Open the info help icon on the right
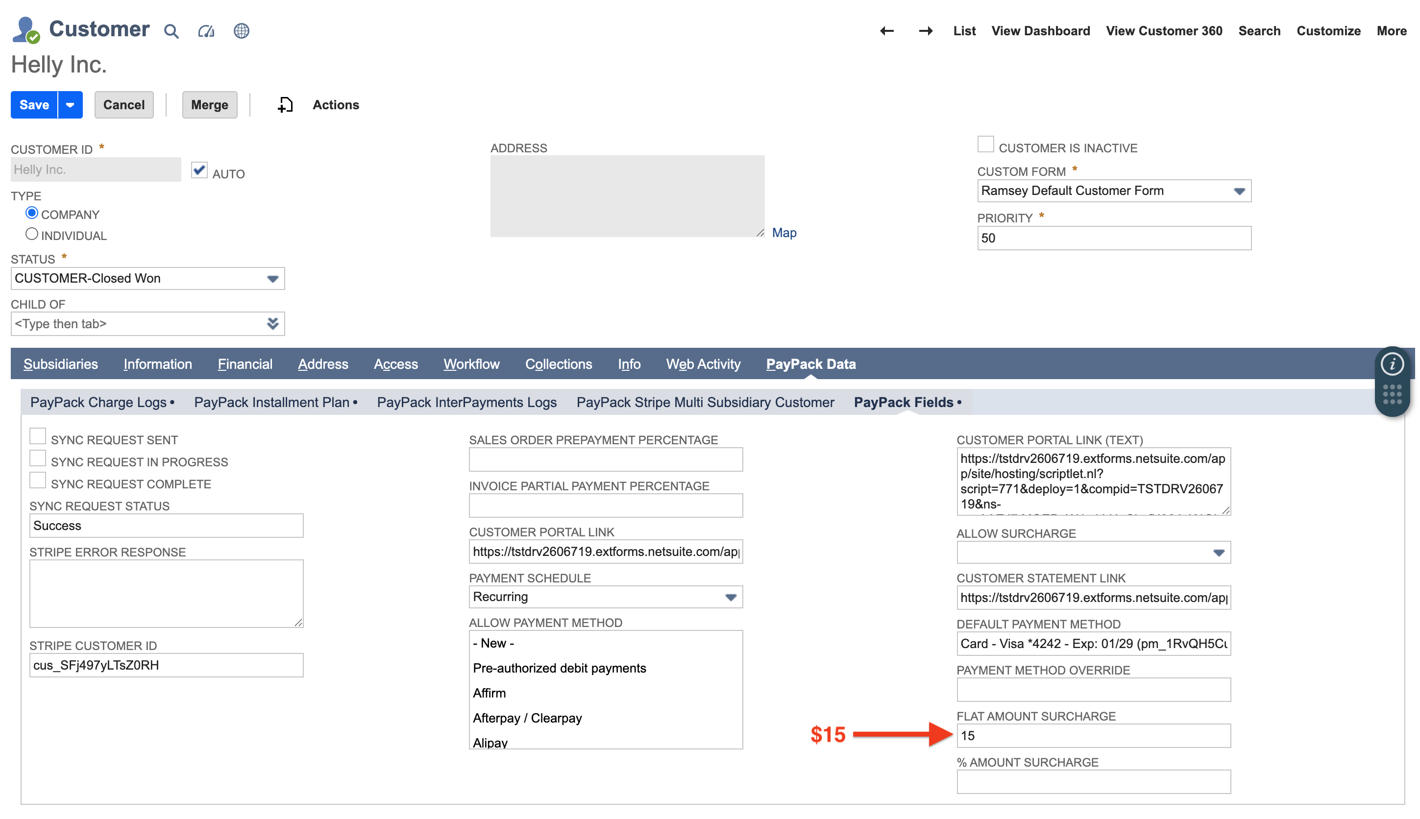The image size is (1420, 819). coord(1392,364)
